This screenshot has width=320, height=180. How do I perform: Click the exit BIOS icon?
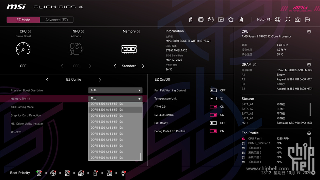[308, 20]
